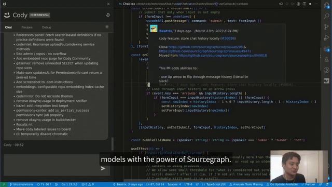
Task: Click 'Site admin / repos - no overflow' item
Action: tap(41, 54)
